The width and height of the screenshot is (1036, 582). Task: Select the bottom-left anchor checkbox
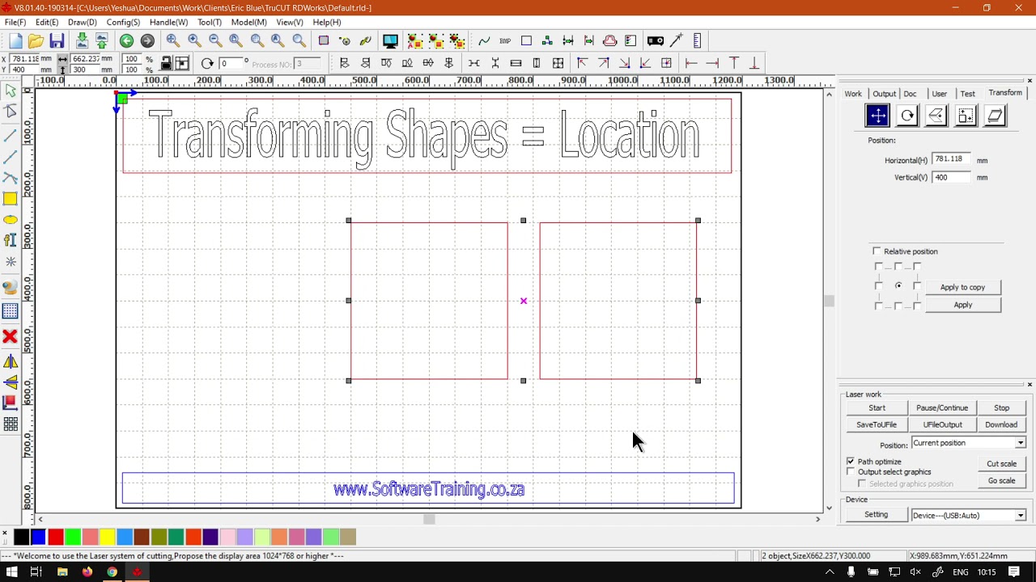(x=879, y=306)
